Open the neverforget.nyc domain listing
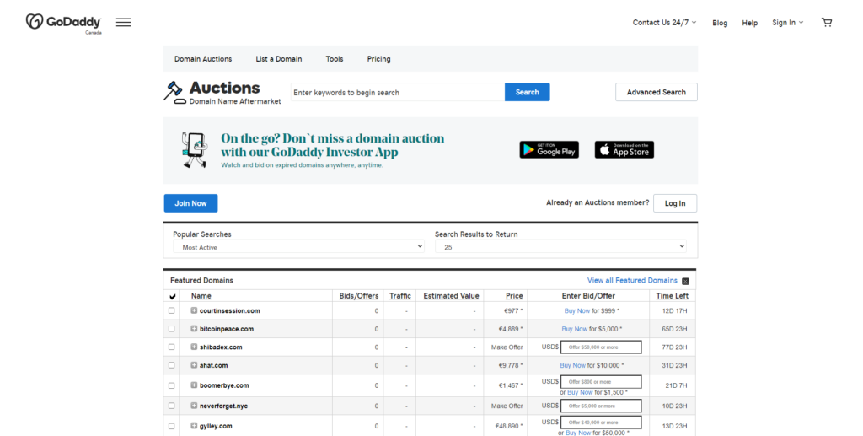The height and width of the screenshot is (436, 863). (x=223, y=406)
